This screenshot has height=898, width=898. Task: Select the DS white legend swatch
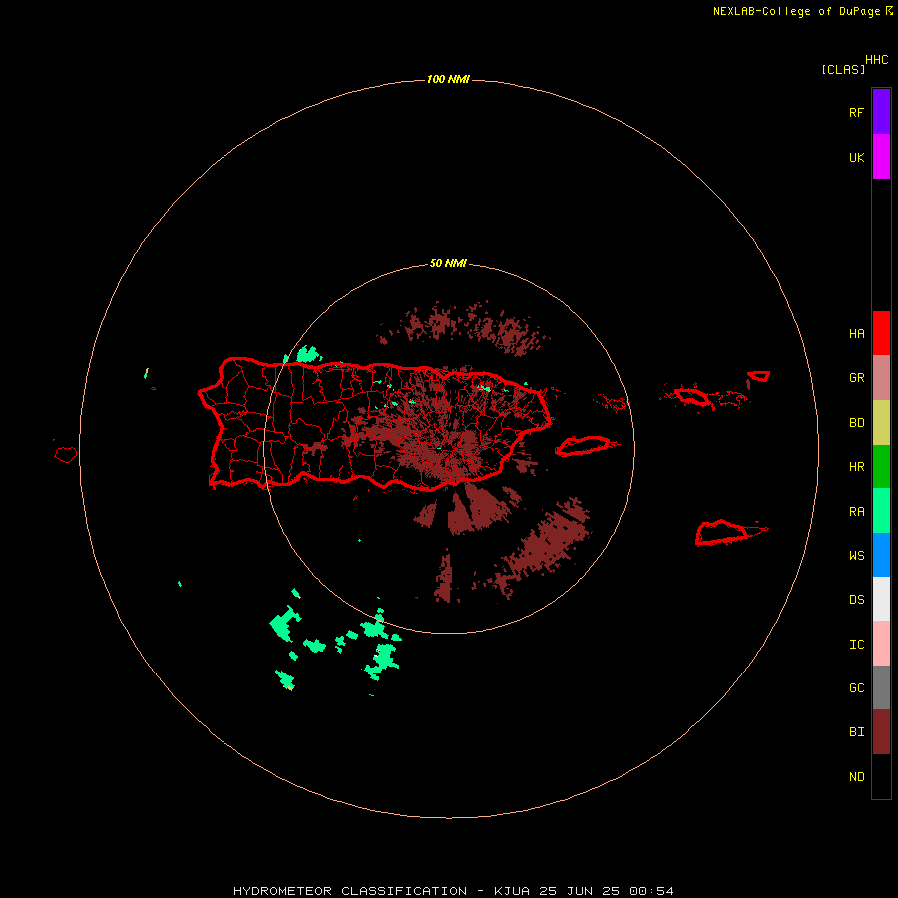coord(881,599)
